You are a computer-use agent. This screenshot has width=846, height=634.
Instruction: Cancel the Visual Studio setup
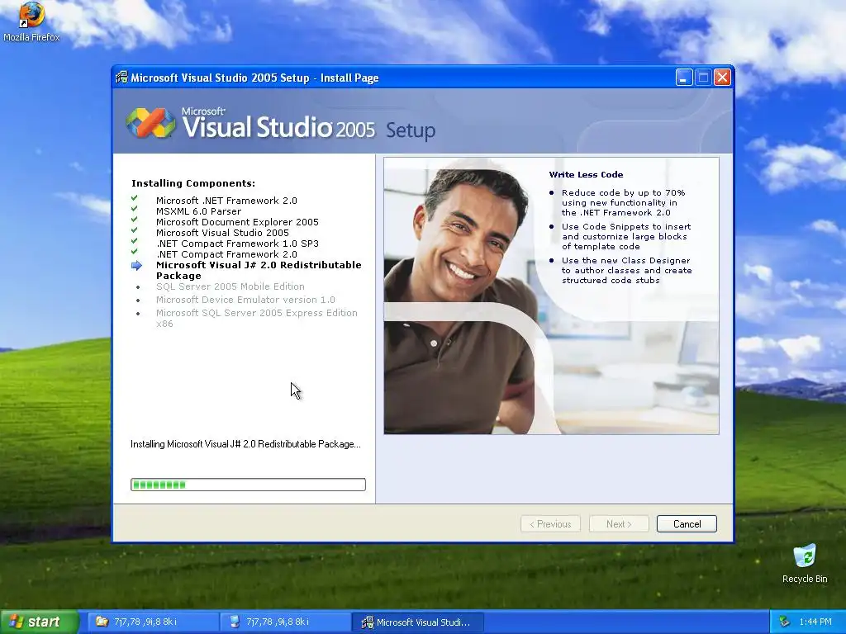coord(687,524)
